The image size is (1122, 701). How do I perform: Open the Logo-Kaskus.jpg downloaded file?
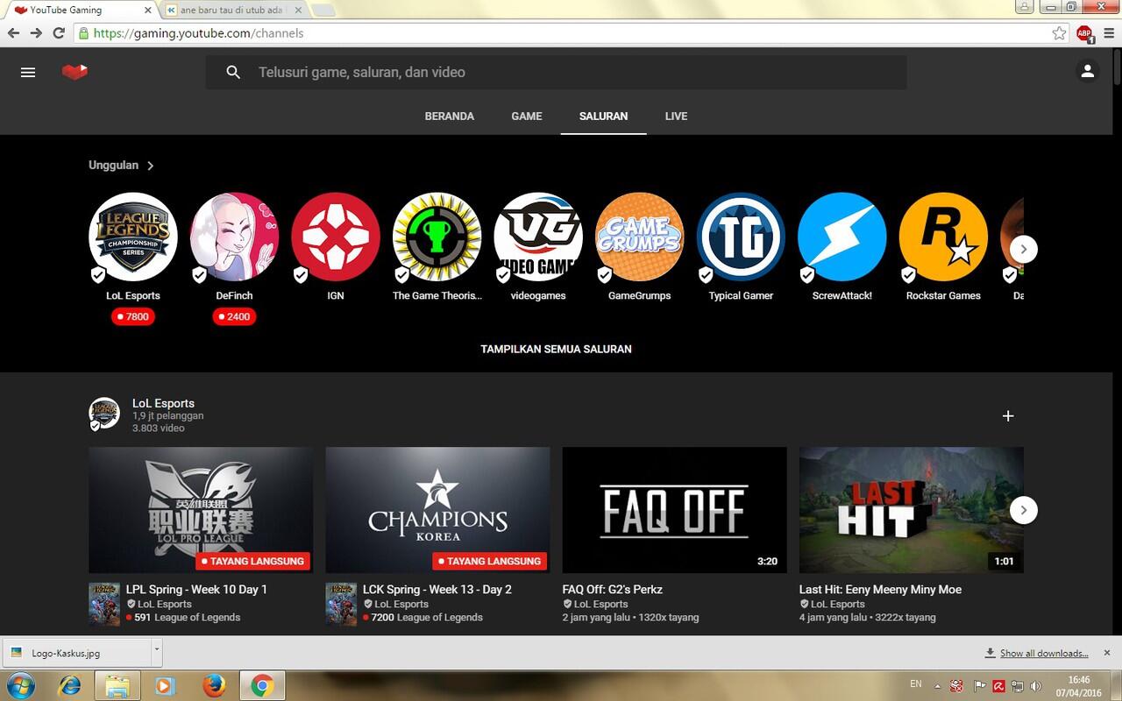[77, 652]
